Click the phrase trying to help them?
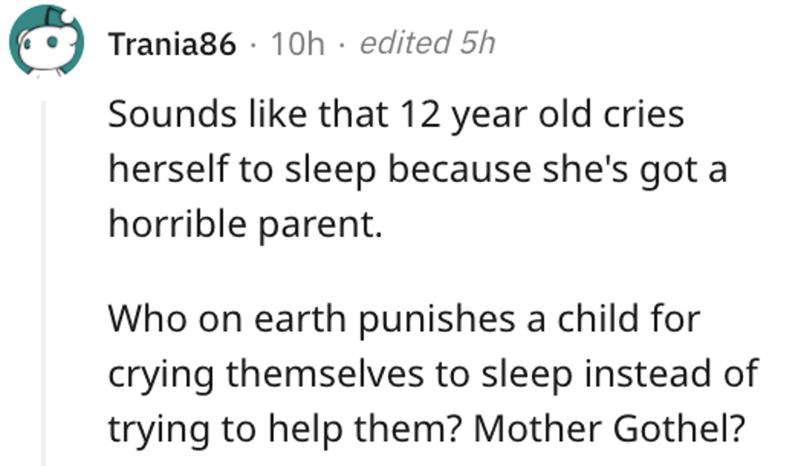Screen dimensions: 801x466 point(286,430)
